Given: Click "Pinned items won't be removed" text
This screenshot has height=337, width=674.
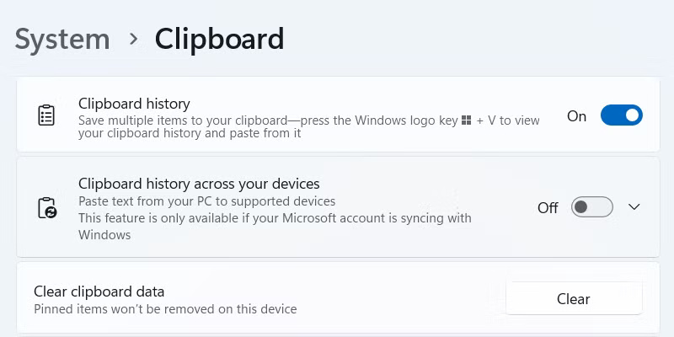Looking at the screenshot, I should point(165,309).
